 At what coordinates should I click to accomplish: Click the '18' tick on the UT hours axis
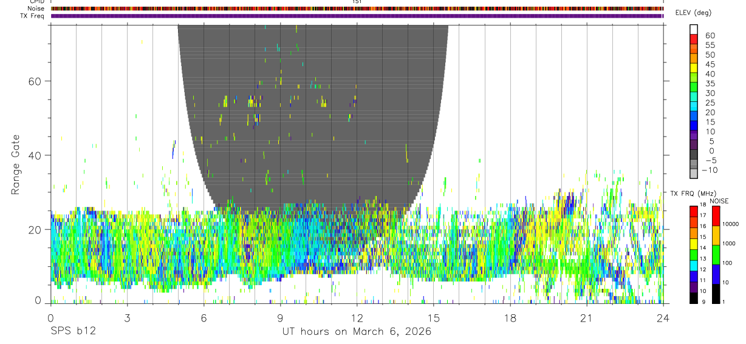click(510, 318)
